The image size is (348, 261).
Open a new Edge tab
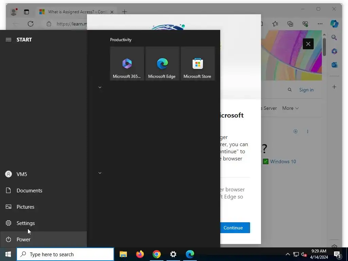[124, 12]
